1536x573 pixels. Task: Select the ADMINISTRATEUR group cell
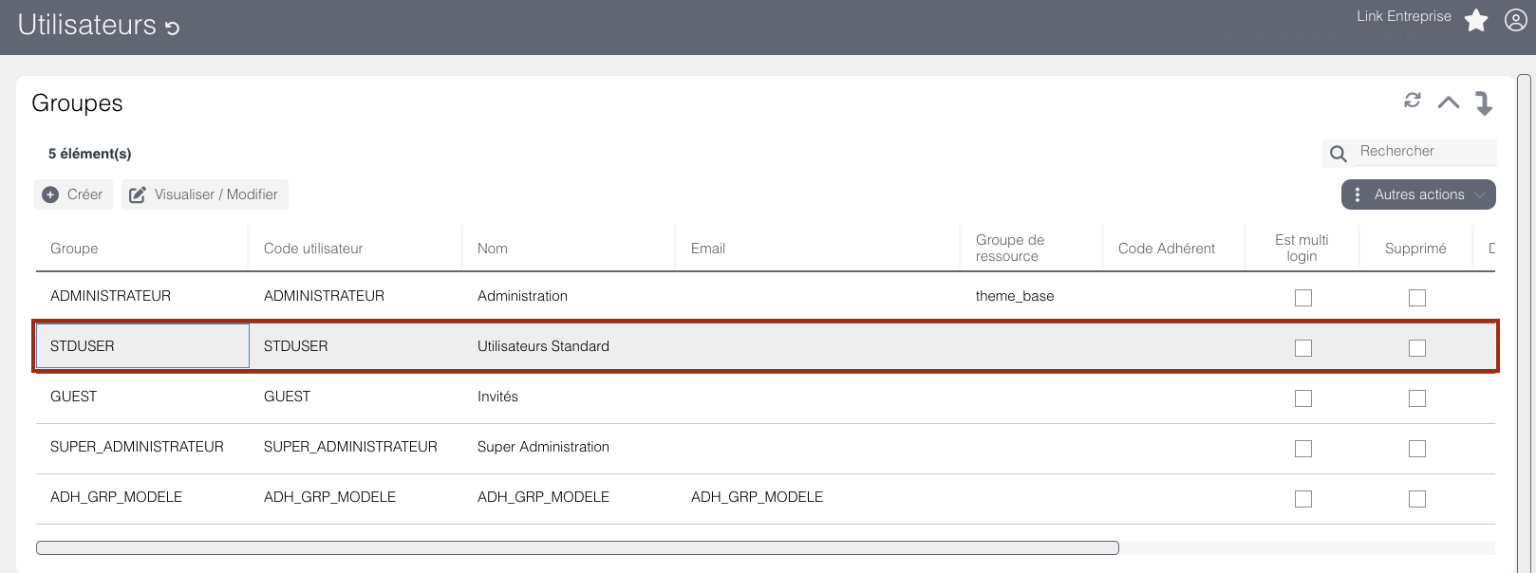point(142,296)
